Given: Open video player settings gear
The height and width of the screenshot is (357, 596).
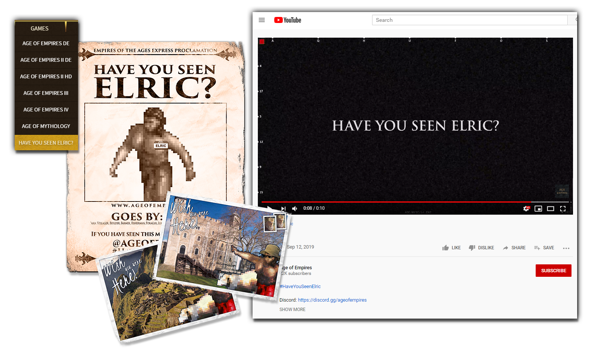Looking at the screenshot, I should click(526, 208).
